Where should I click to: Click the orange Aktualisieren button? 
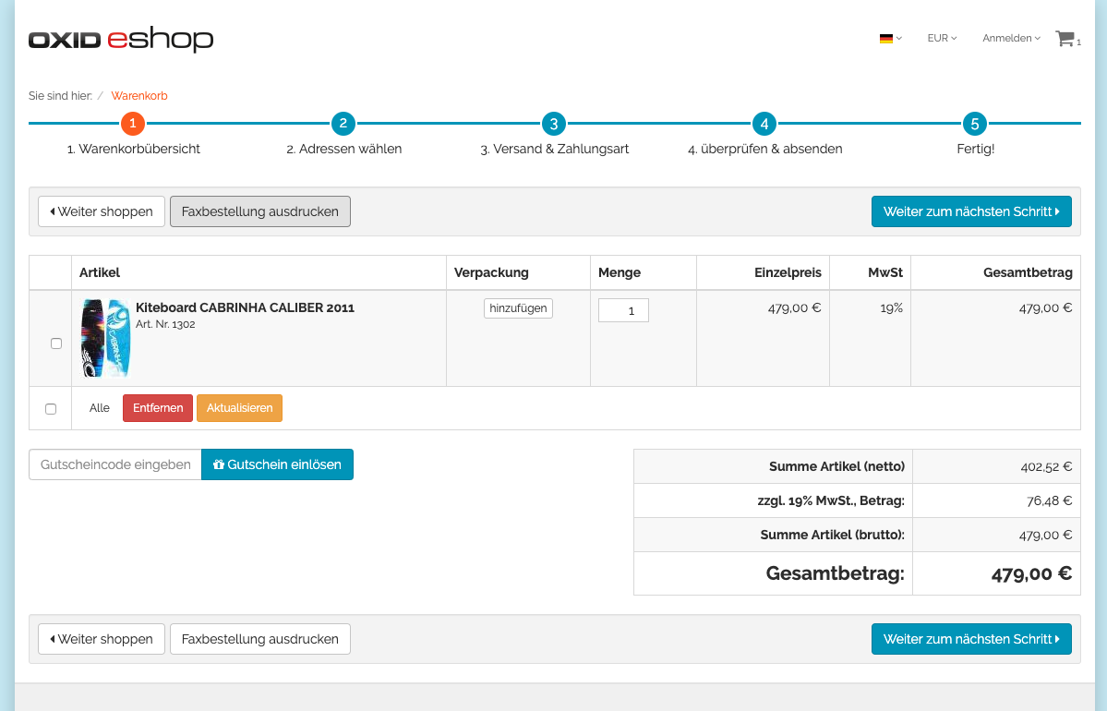239,408
